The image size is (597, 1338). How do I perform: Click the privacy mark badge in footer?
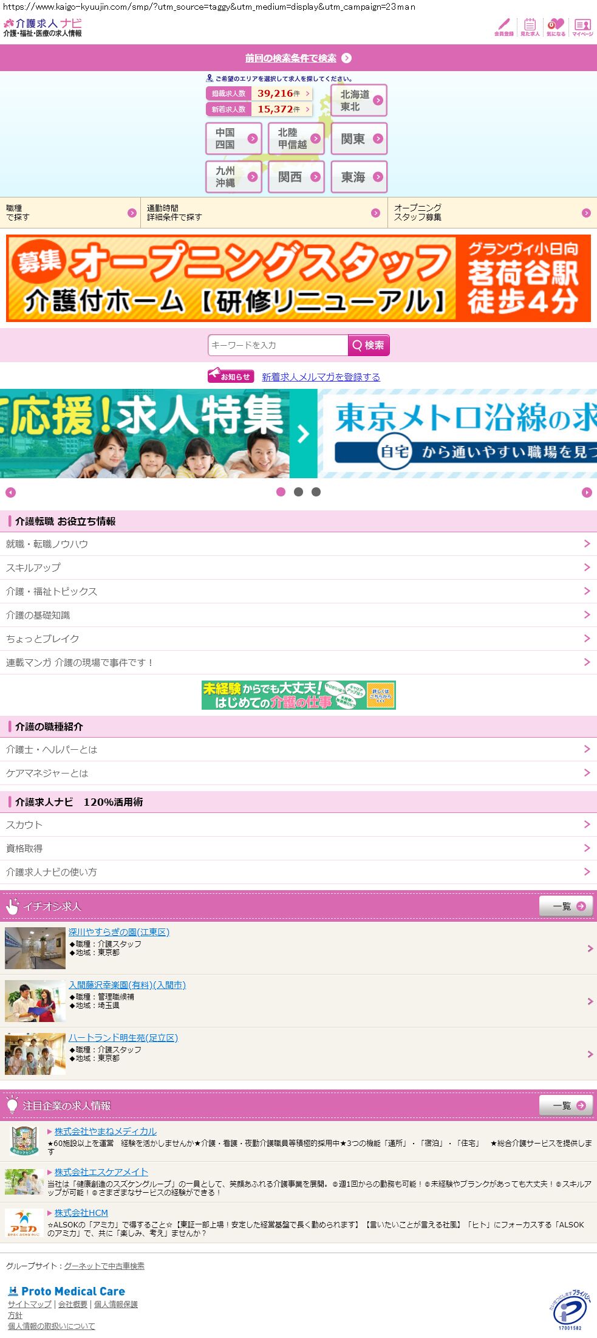(x=569, y=1311)
